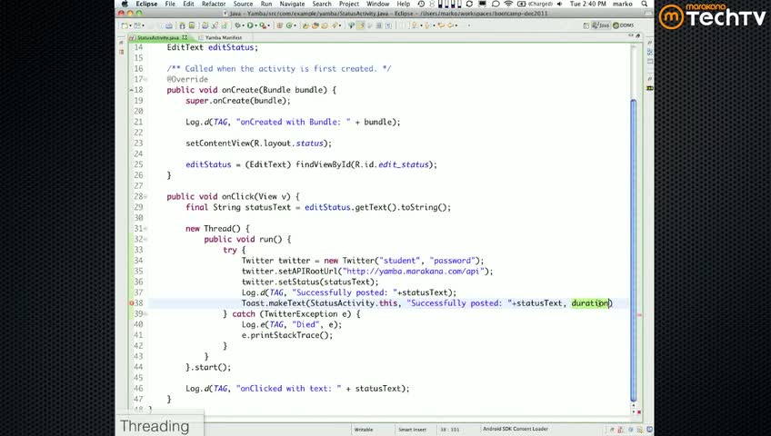Click the minimize-panel icon in the right trim

point(649,43)
